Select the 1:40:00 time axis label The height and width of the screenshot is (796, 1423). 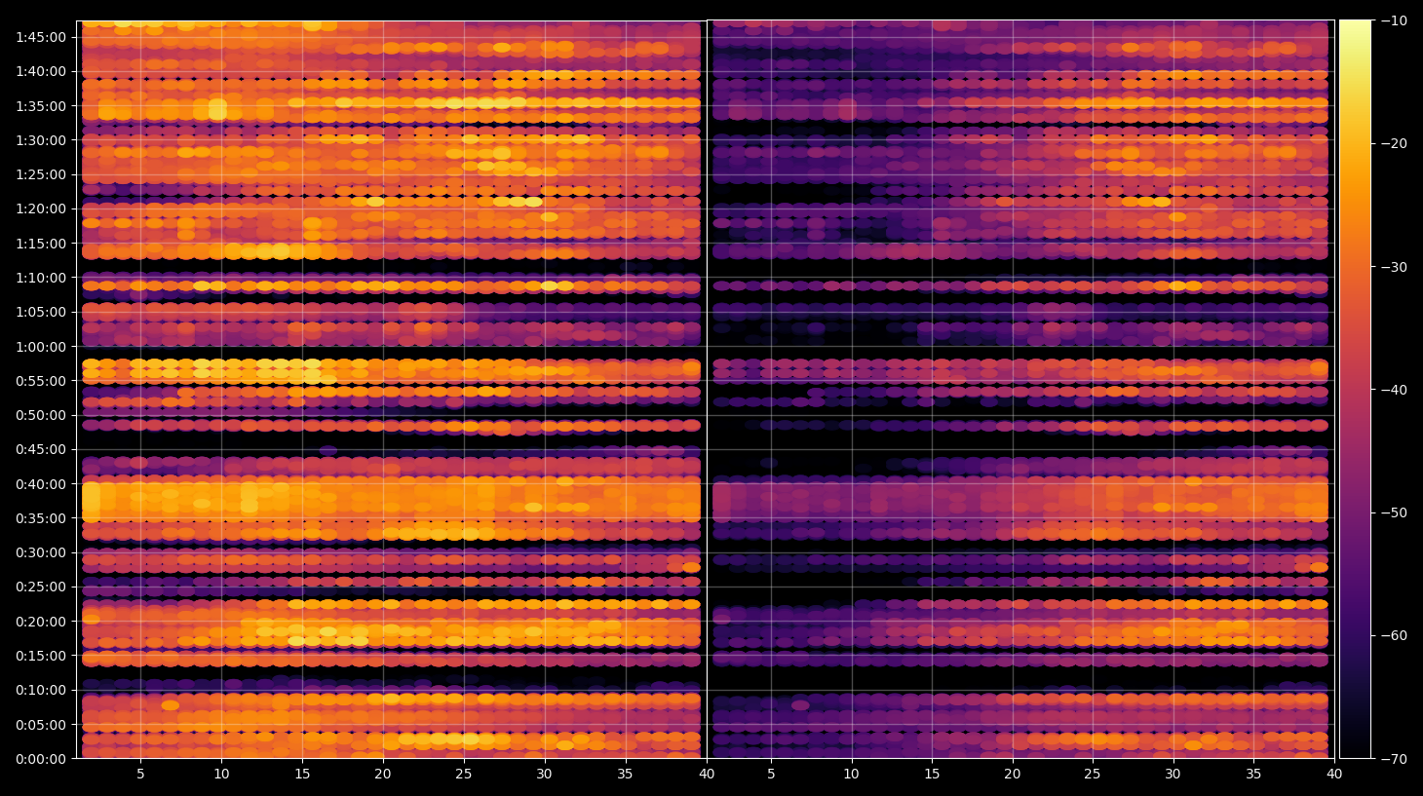point(41,71)
